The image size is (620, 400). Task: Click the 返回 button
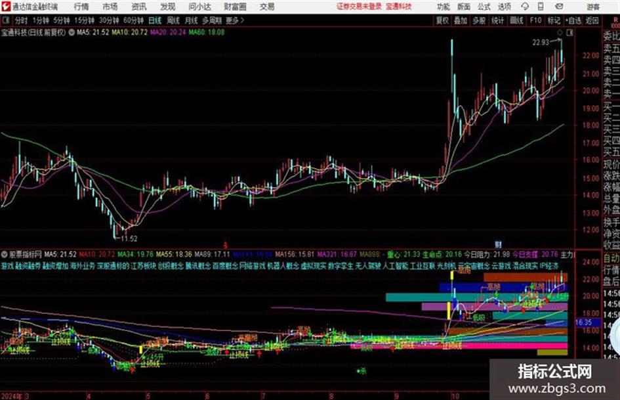click(592, 20)
